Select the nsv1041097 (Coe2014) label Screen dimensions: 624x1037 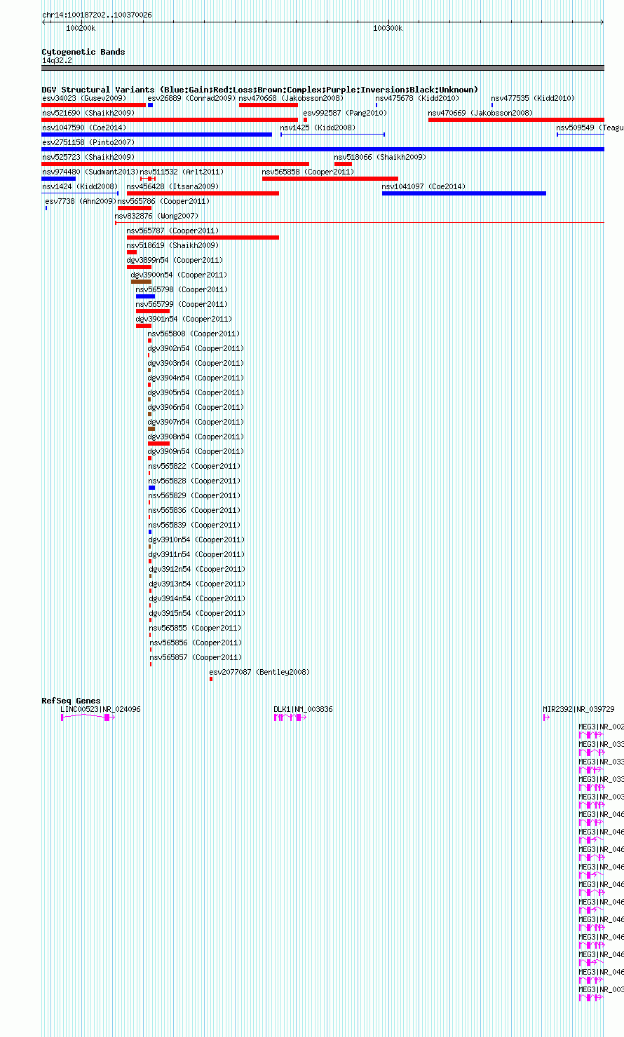tap(423, 186)
